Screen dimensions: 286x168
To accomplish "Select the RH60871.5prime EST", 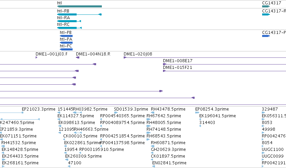I will click(x=153, y=146).
